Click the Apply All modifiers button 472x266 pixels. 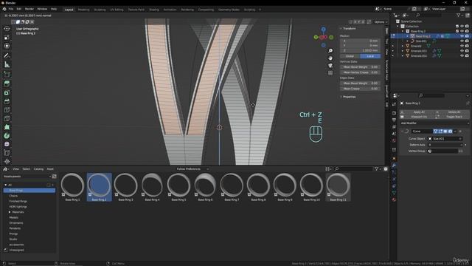coord(417,112)
